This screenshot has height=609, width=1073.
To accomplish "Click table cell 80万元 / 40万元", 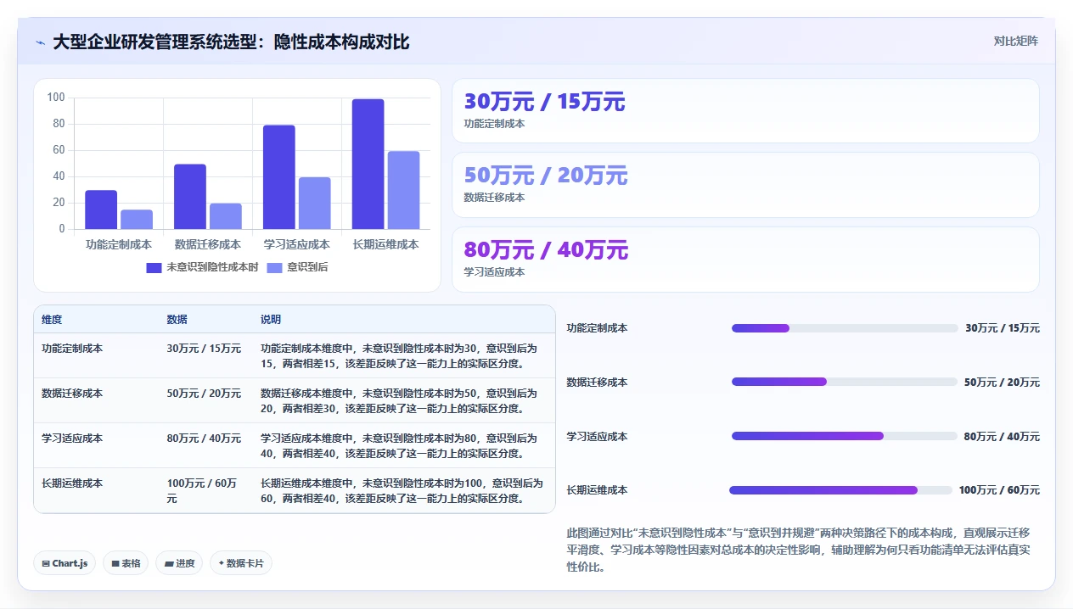I will [204, 439].
